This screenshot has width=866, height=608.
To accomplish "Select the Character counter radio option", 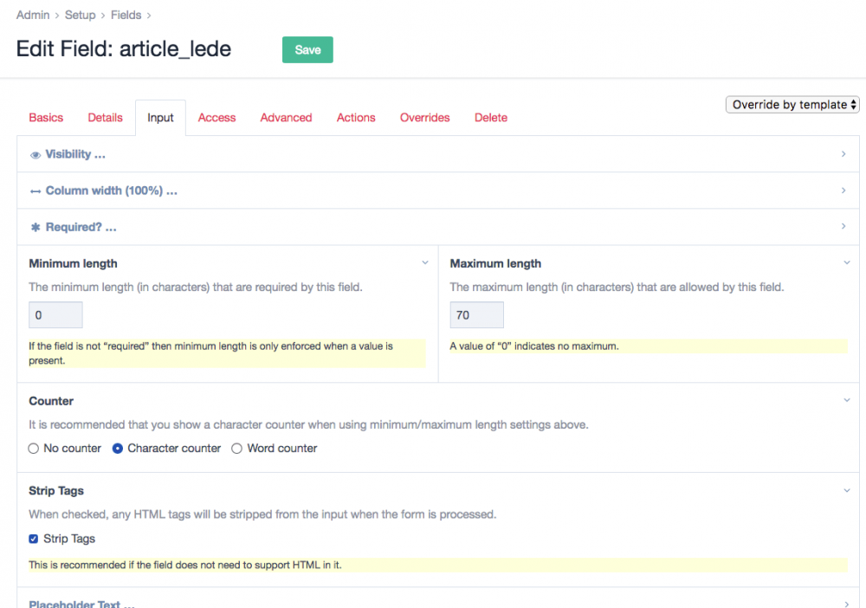I will pos(118,449).
